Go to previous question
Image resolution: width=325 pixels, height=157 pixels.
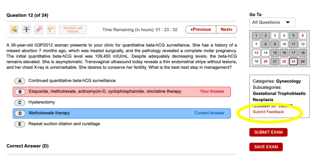point(201,29)
